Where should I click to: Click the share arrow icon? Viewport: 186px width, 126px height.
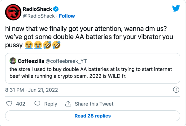pyautogui.click(x=68, y=104)
